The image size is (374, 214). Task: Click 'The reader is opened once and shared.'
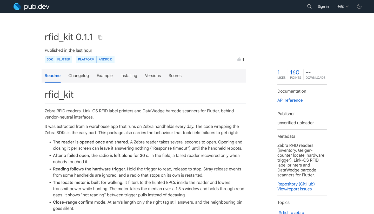91,142
